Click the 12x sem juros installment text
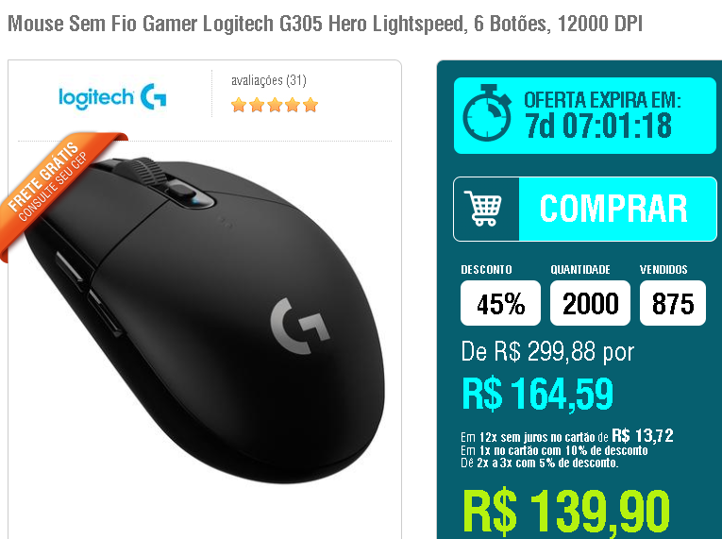Image resolution: width=722 pixels, height=539 pixels. (567, 435)
